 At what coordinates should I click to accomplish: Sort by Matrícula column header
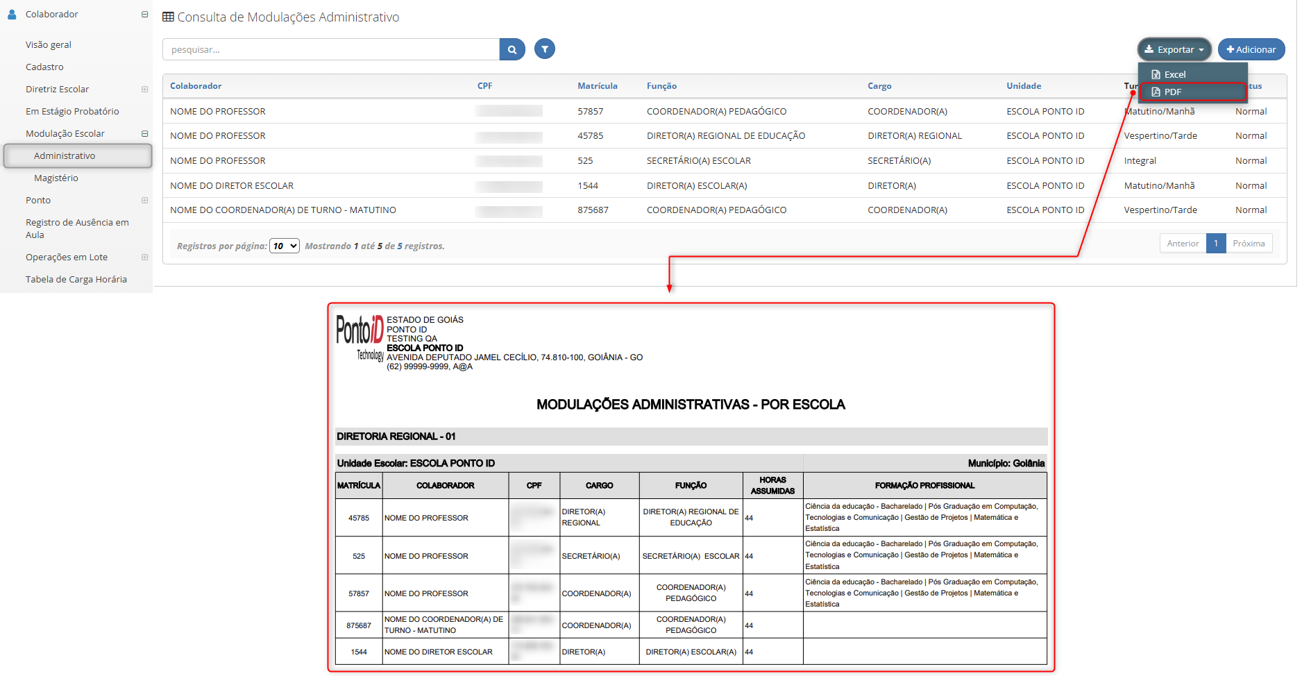click(597, 86)
